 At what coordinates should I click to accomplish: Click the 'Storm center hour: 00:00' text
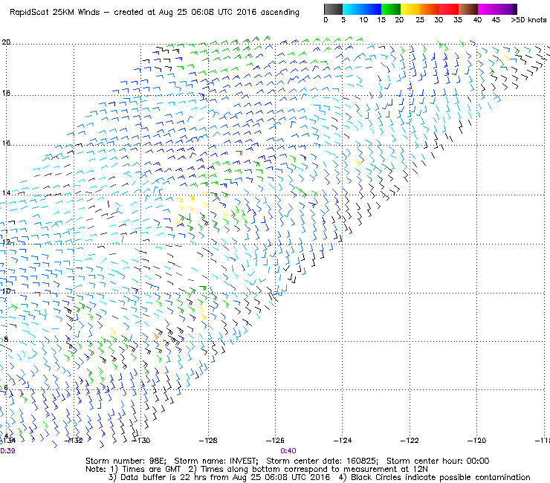click(438, 461)
